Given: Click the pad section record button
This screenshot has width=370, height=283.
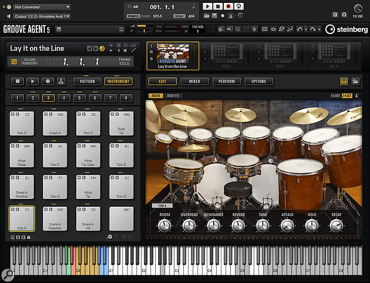Looking at the screenshot, I should (x=47, y=81).
